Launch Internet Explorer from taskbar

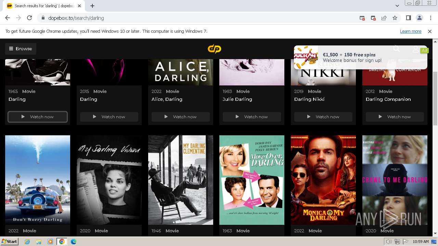click(27, 242)
